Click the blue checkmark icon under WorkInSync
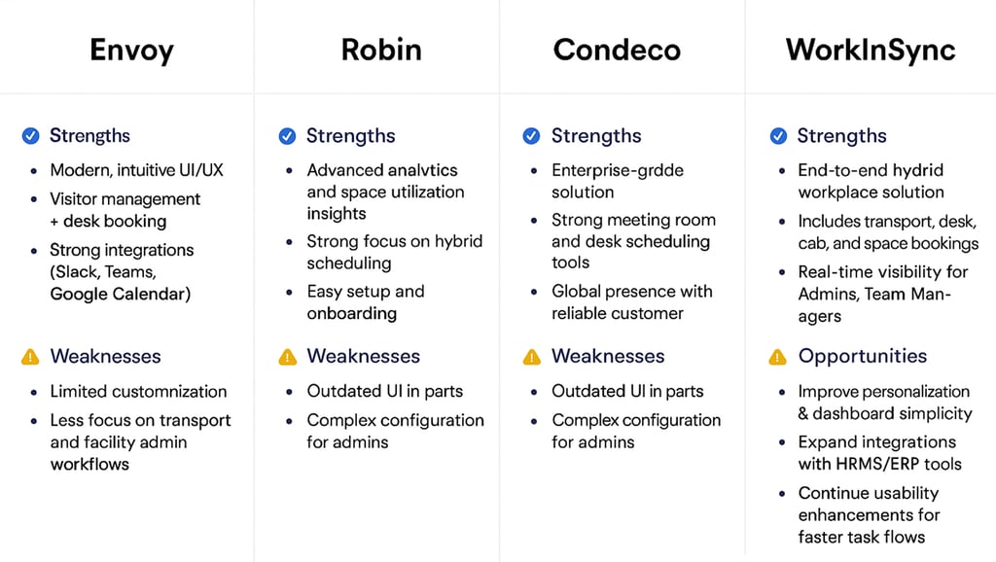 pos(778,136)
